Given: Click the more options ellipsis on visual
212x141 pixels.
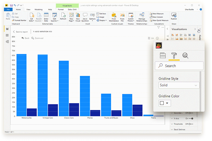Looking at the screenshot, I should click(x=163, y=27).
